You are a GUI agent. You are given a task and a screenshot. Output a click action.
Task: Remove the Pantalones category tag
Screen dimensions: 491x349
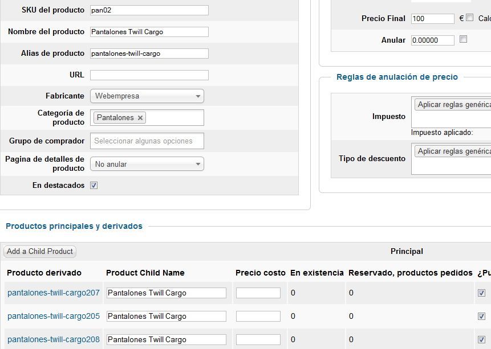point(140,118)
